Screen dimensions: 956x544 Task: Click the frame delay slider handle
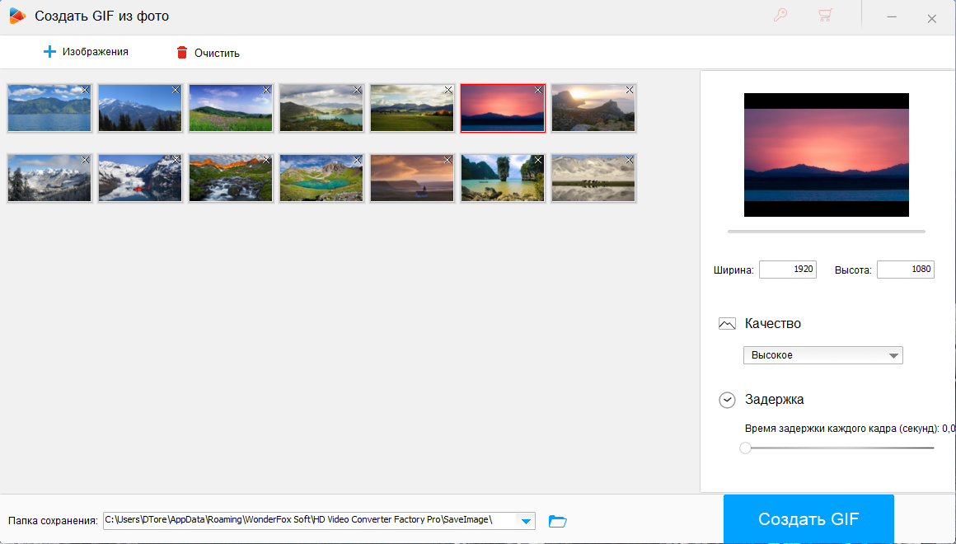[746, 448]
